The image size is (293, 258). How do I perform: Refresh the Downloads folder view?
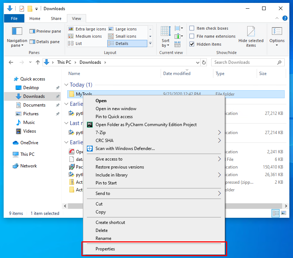tap(204, 62)
